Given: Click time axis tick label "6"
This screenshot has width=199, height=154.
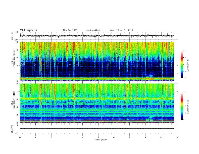Looking at the screenshot, I should (114, 137).
